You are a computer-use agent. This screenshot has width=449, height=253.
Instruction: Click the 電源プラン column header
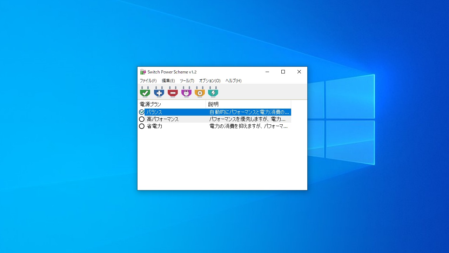click(172, 104)
